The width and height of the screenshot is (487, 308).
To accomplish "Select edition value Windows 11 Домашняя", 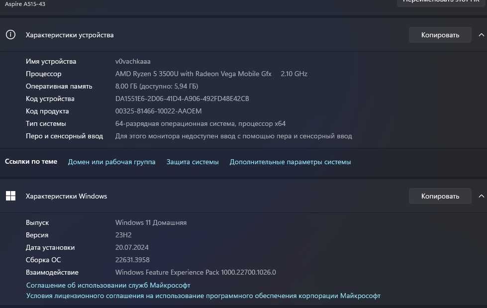I will click(x=151, y=222).
